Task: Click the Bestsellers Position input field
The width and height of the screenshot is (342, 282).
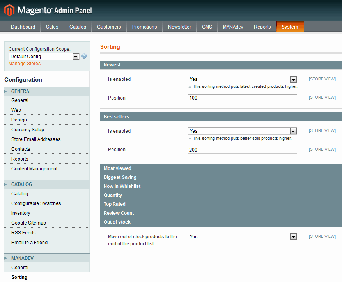Action: [x=242, y=150]
